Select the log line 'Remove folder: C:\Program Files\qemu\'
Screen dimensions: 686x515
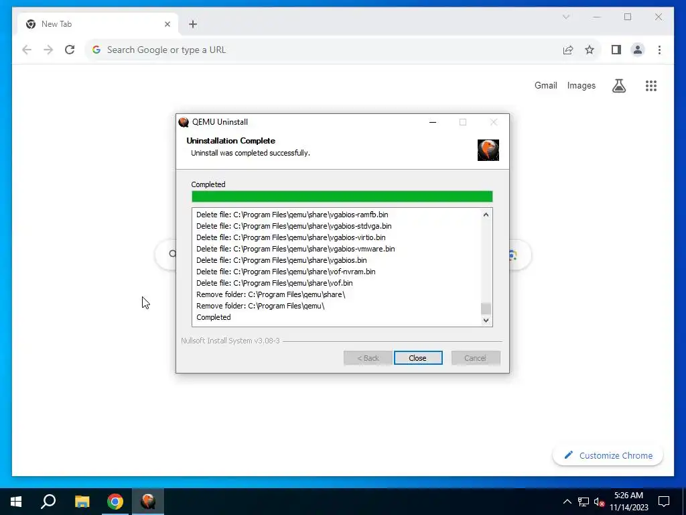[x=261, y=306]
